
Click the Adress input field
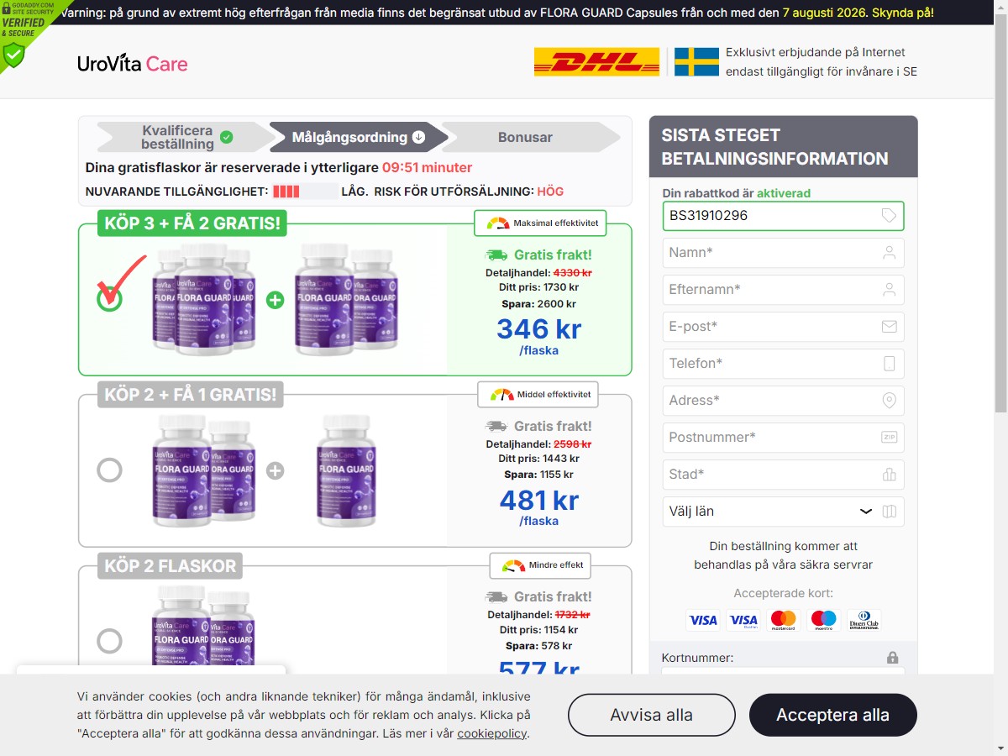pyautogui.click(x=783, y=401)
